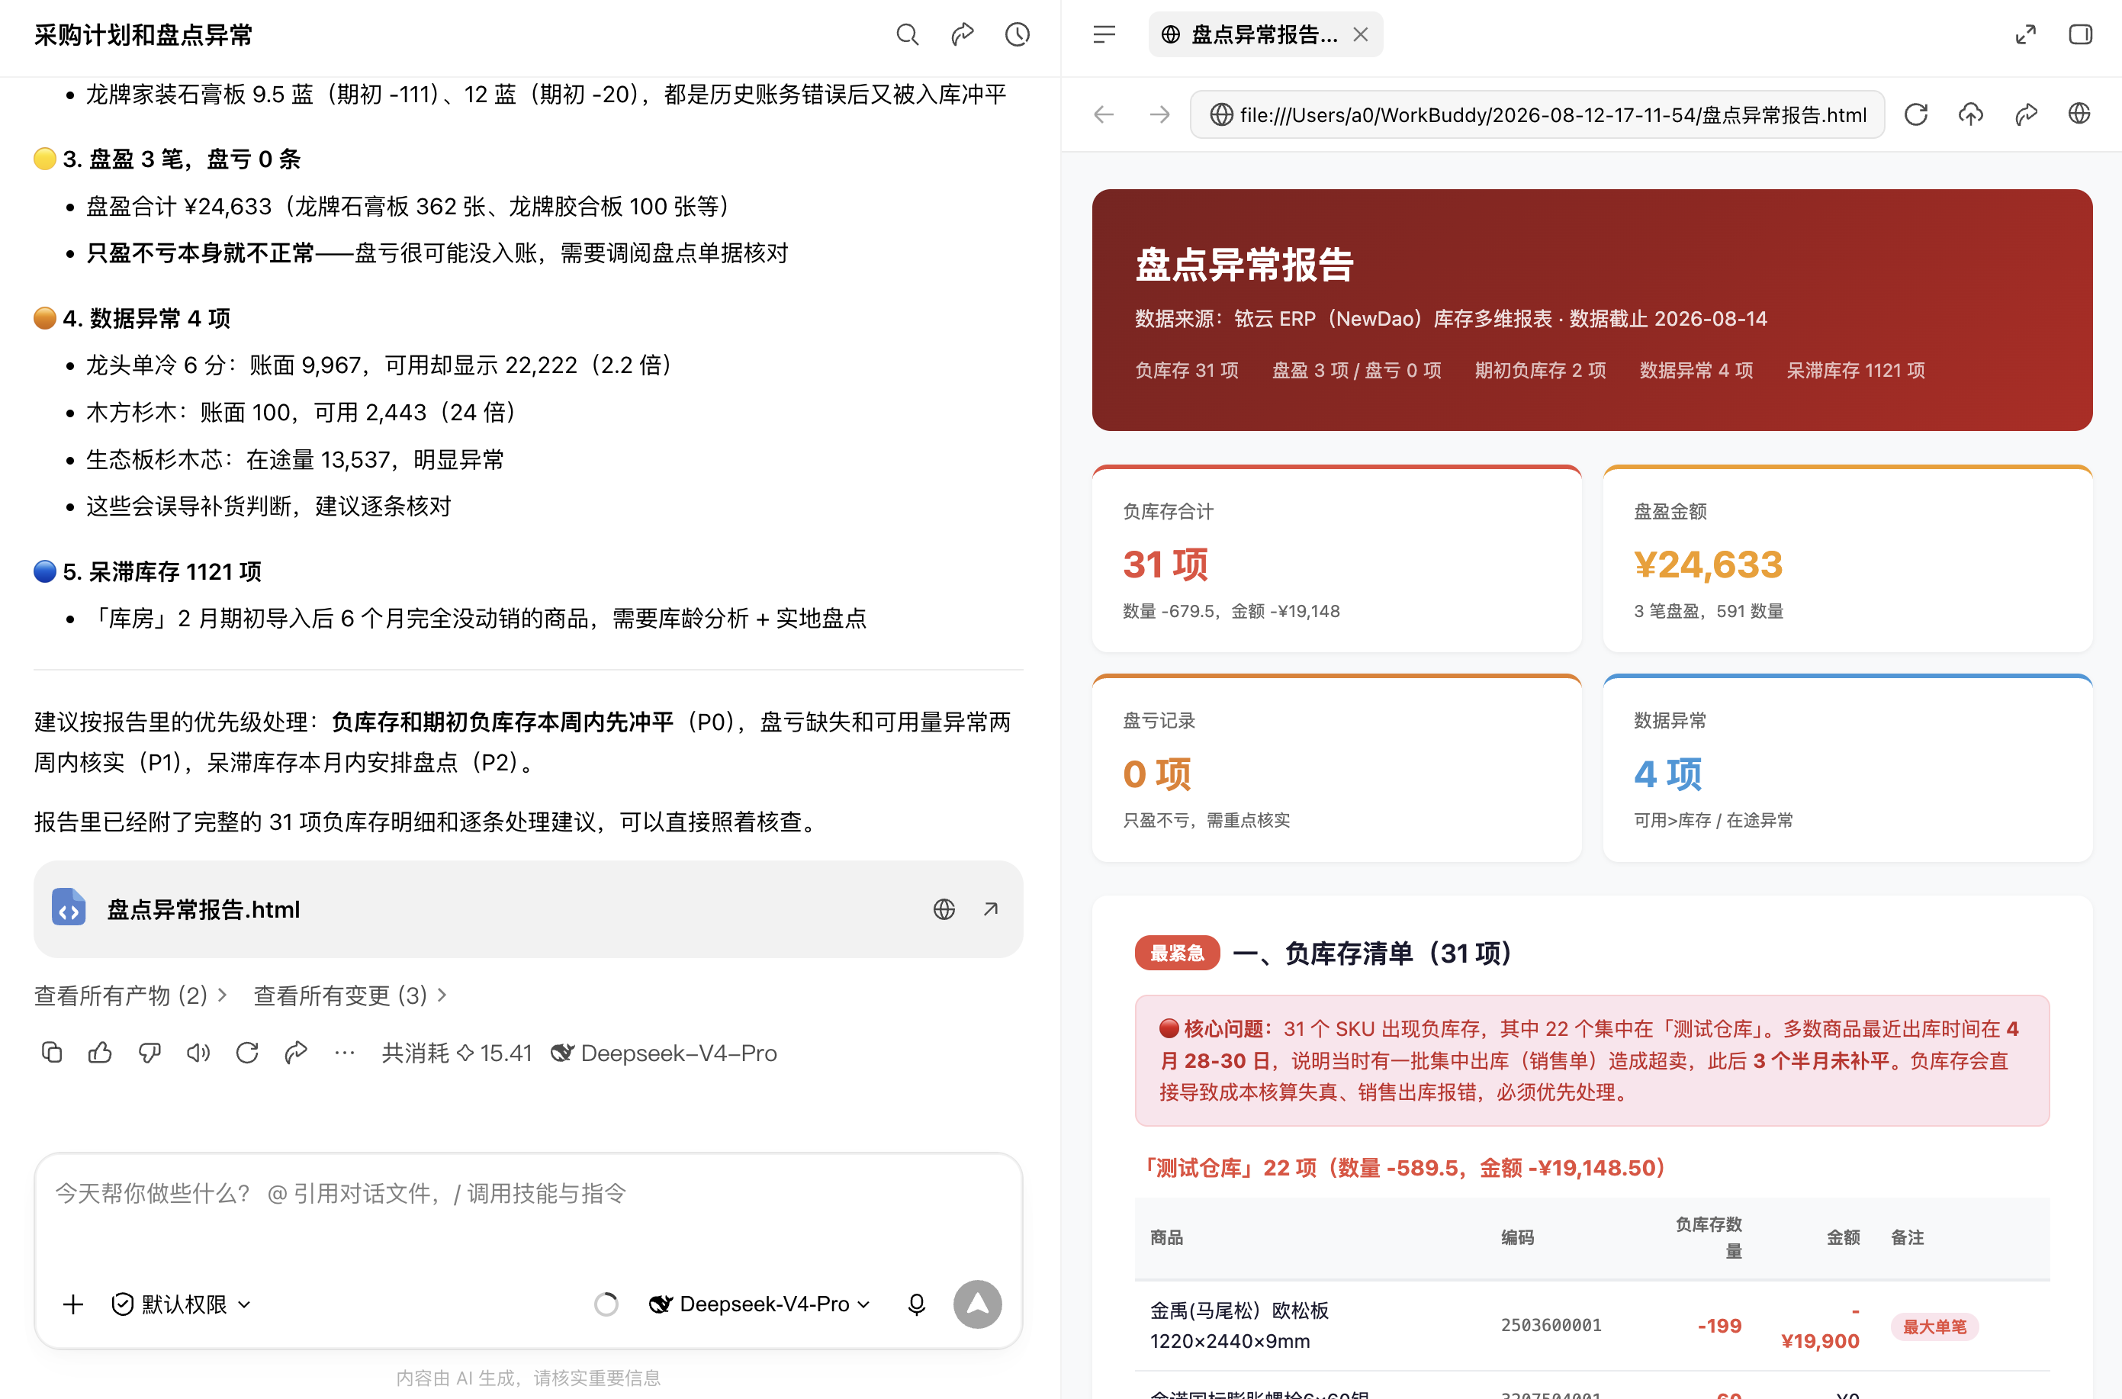Read the reply aloud speaker icon

click(198, 1053)
